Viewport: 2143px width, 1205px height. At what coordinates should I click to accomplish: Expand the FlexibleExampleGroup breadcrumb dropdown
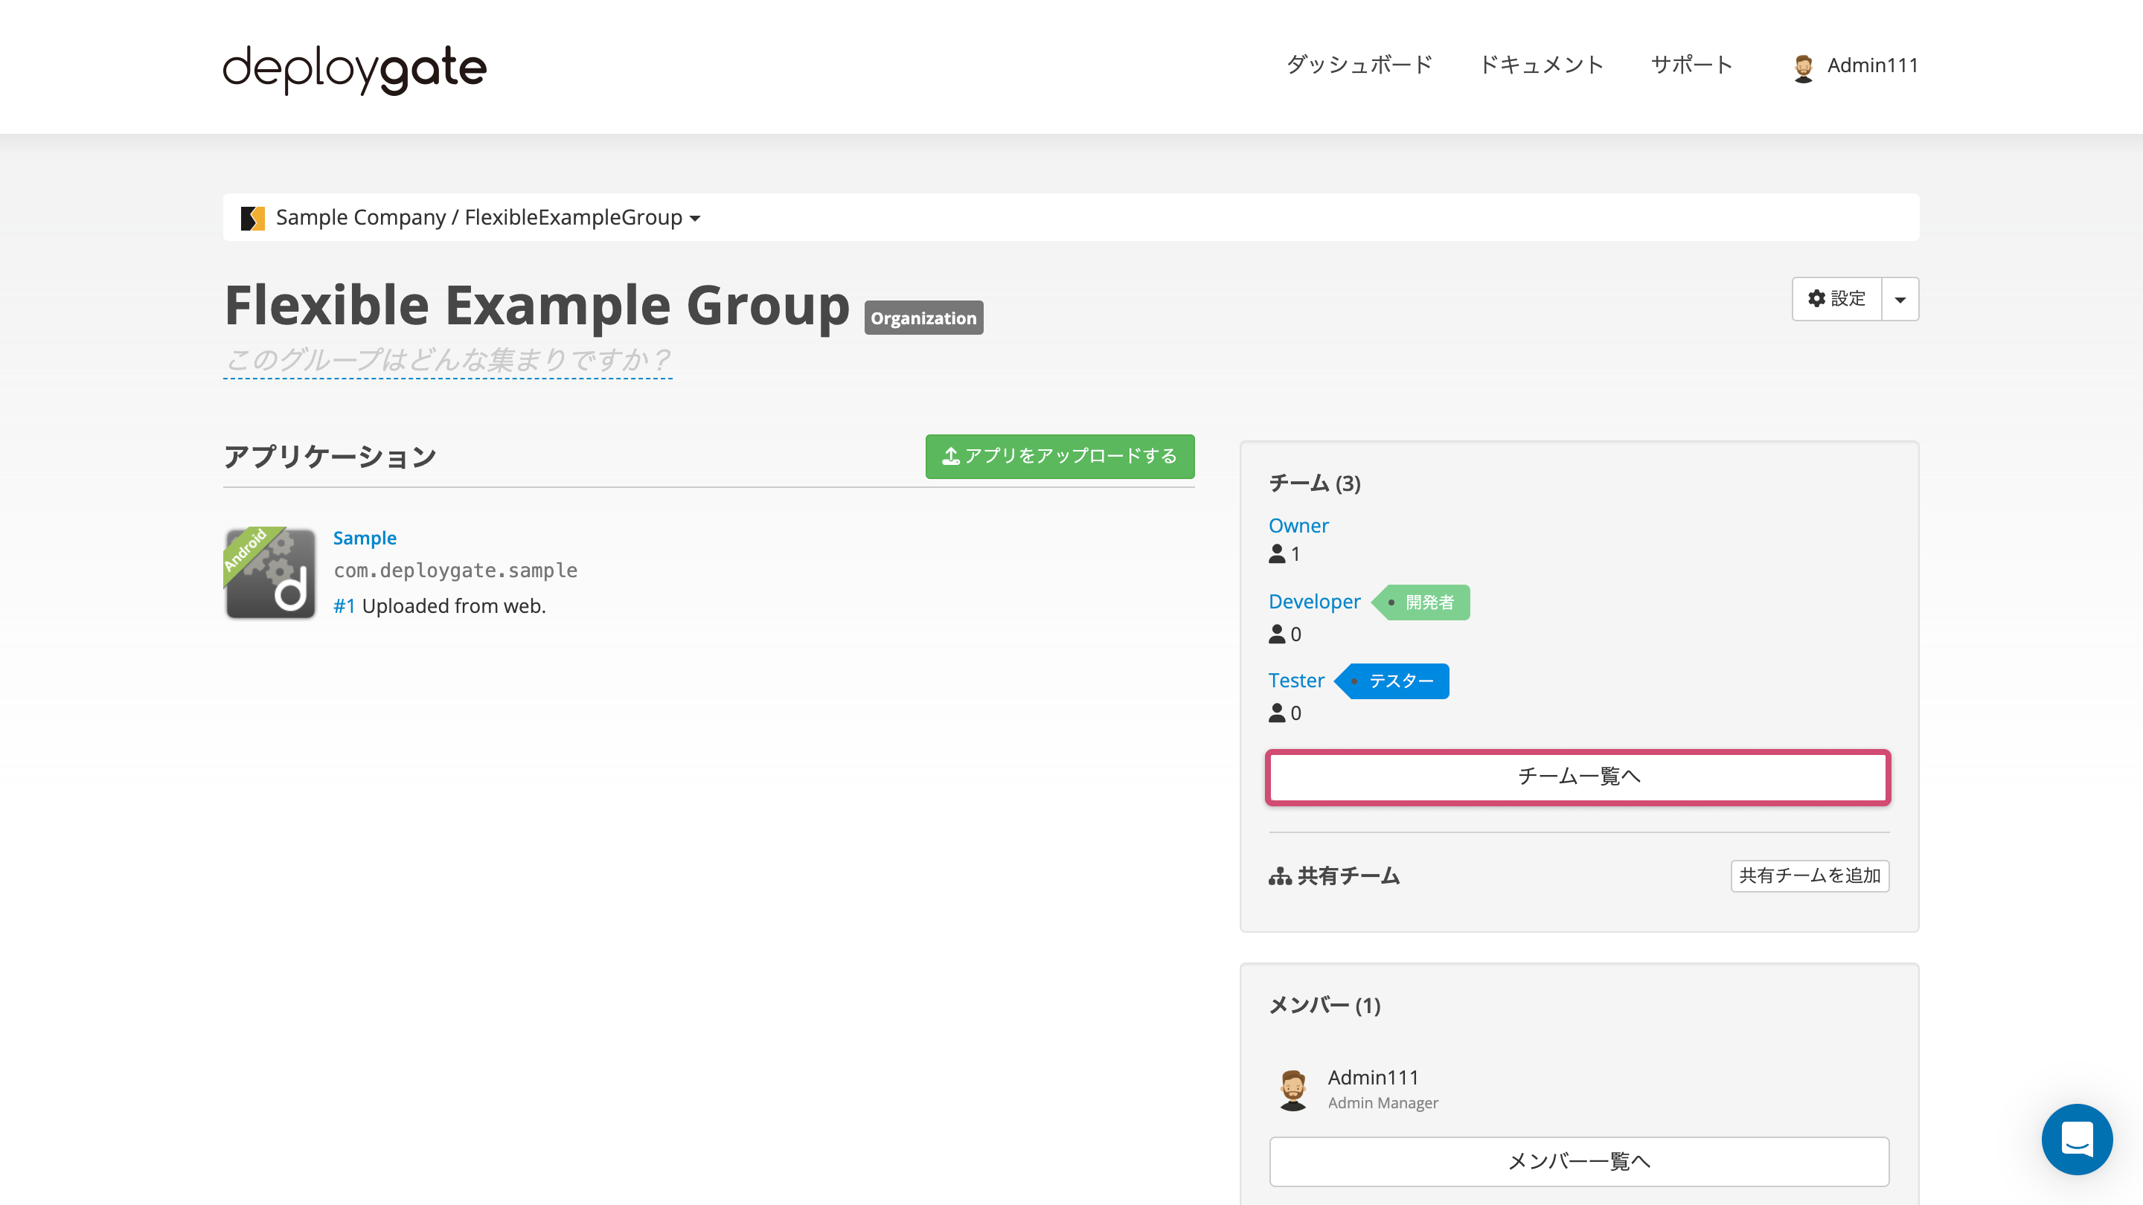pos(696,218)
